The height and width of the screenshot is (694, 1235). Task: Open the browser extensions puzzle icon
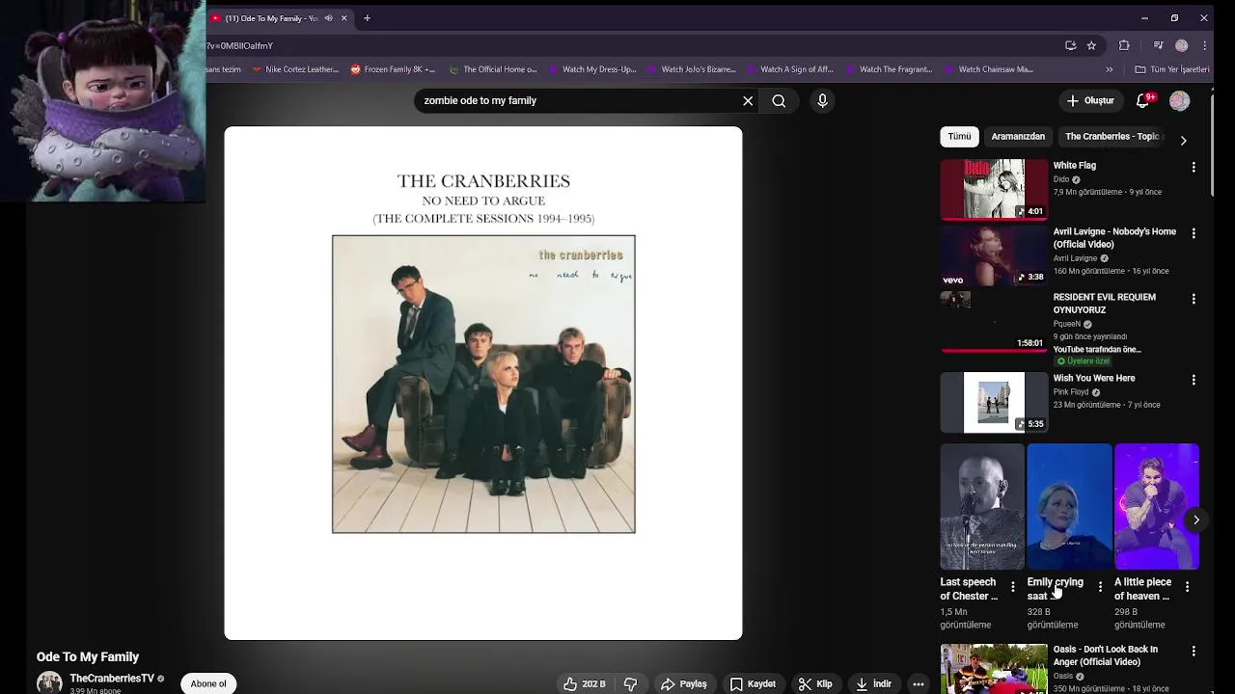[1124, 45]
